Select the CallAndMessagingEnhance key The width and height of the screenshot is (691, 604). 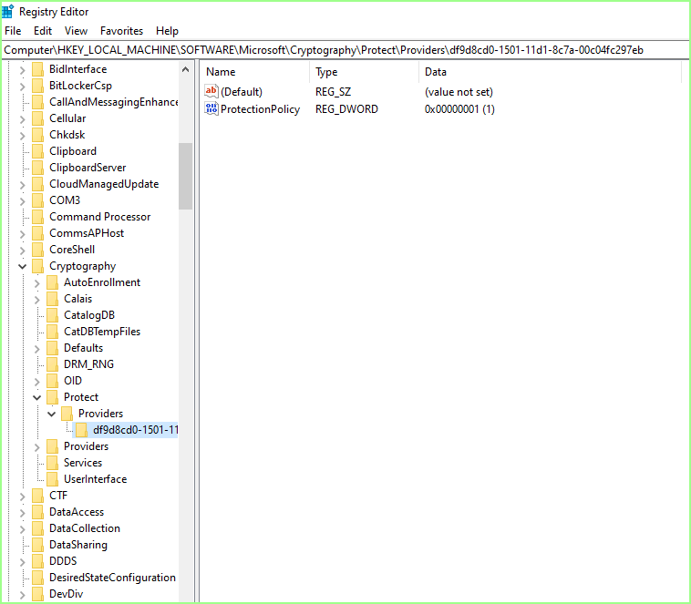pos(114,102)
